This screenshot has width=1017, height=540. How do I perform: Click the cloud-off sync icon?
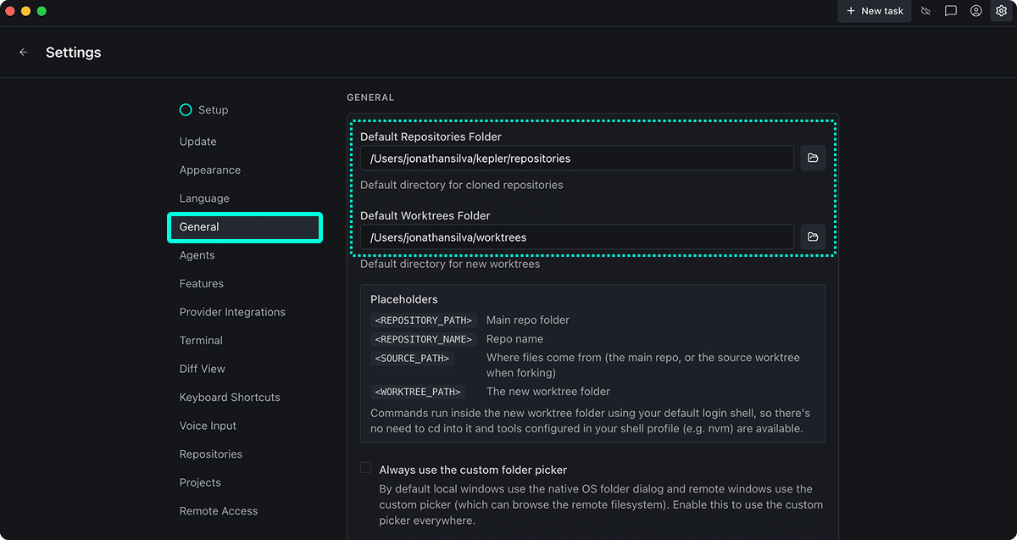926,11
